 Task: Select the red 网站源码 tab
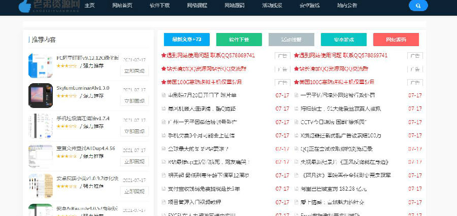[396, 40]
